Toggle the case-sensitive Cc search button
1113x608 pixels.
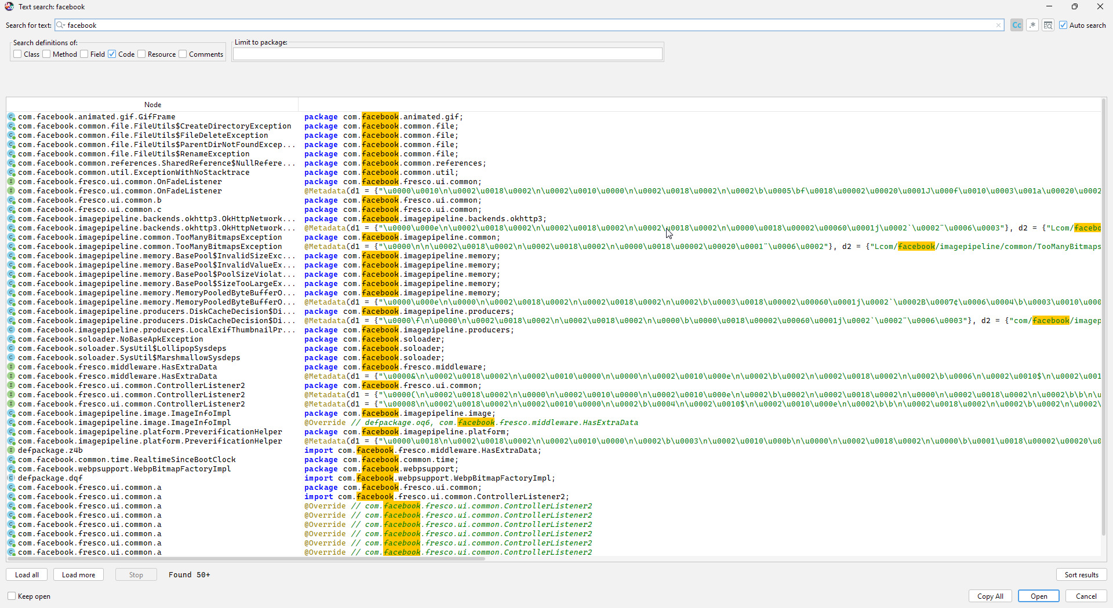[1016, 25]
